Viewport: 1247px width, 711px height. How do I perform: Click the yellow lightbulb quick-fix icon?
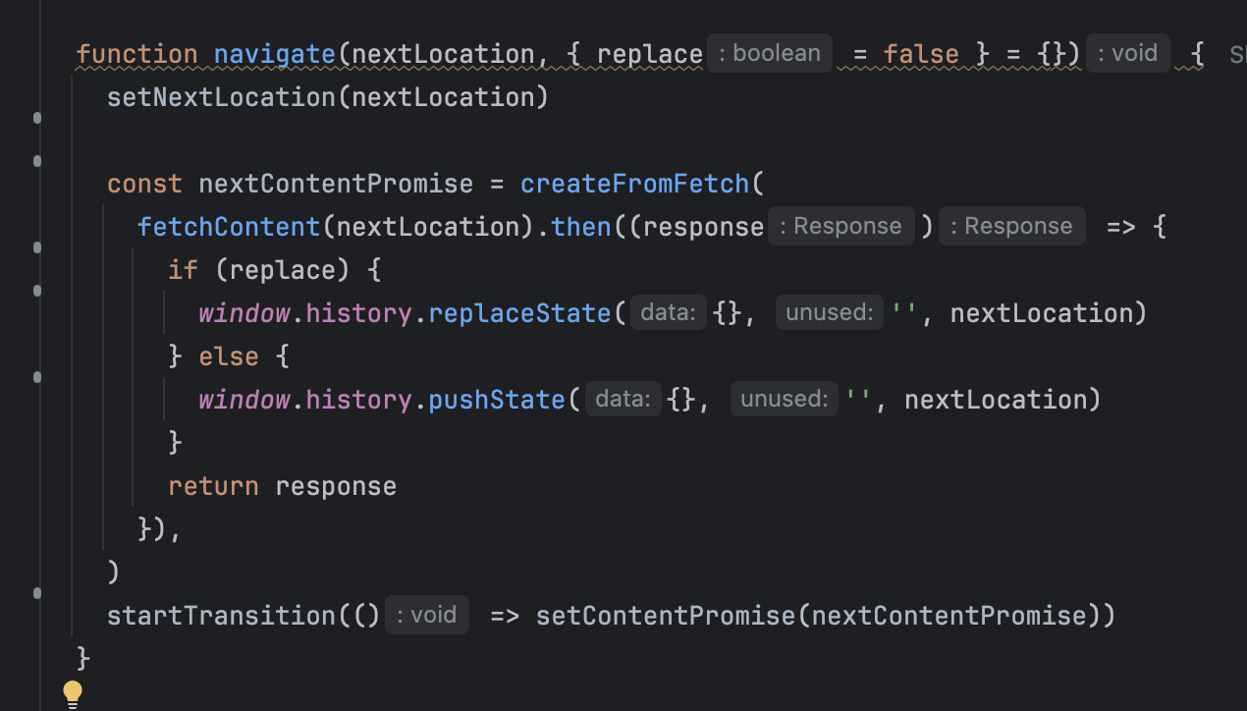pos(73,693)
